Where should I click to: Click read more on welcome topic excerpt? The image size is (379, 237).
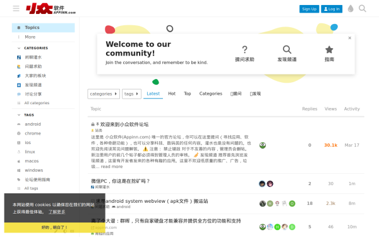pyautogui.click(x=112, y=167)
